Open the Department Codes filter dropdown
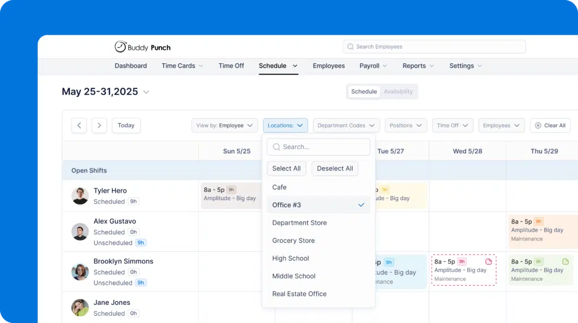 click(346, 125)
